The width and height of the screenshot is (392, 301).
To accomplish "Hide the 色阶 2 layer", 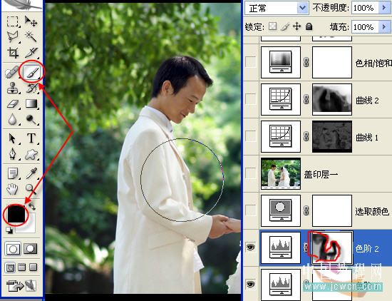I will coord(251,248).
